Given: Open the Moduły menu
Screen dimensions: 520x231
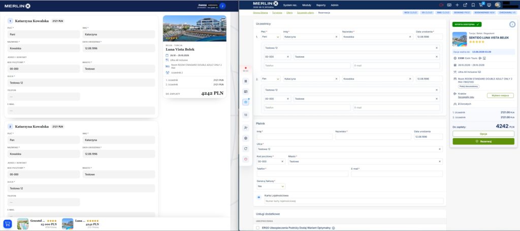Looking at the screenshot, I should click(x=307, y=5).
